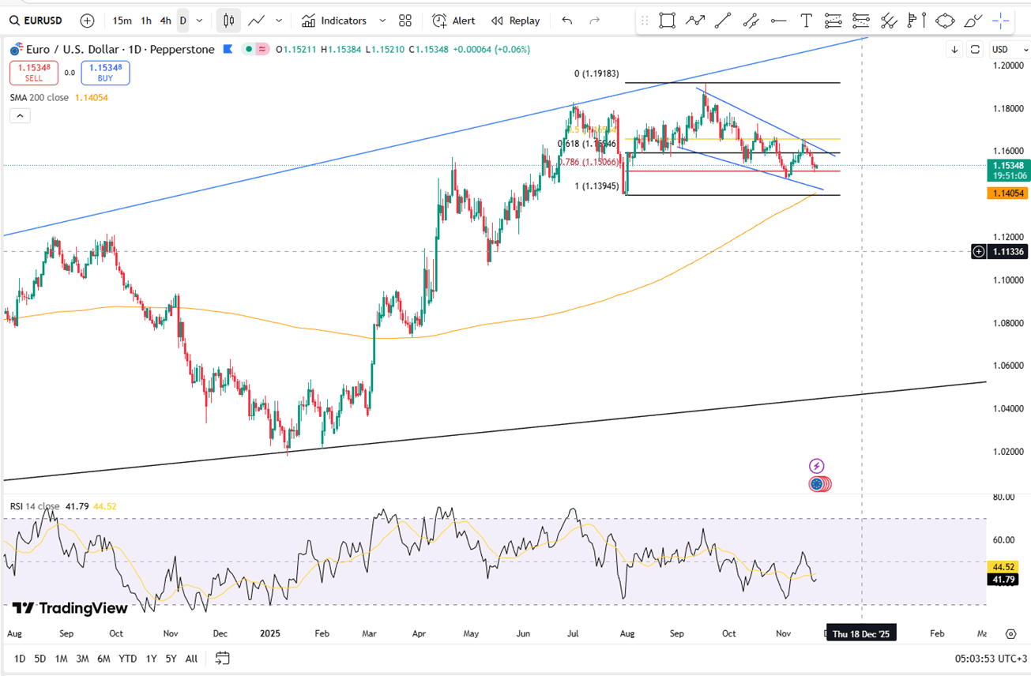Click the Undo arrow
Viewport: 1031px width, 676px height.
click(x=566, y=21)
